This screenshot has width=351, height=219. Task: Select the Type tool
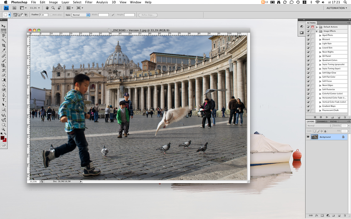4,100
